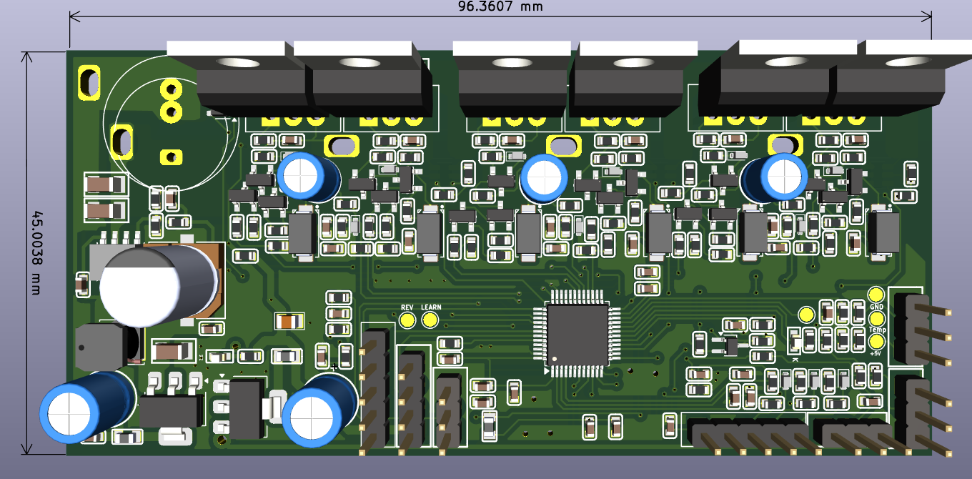
Task: Click the LEARN silkscreen label
Action: click(431, 307)
